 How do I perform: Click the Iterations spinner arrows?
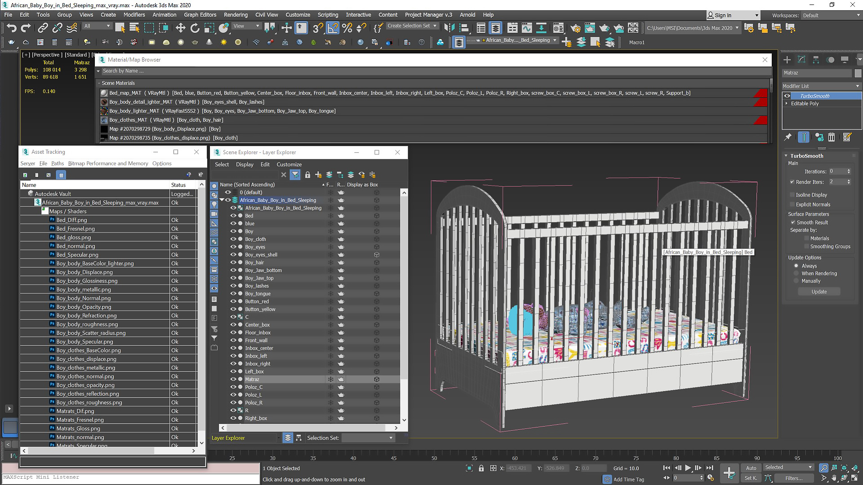(849, 172)
